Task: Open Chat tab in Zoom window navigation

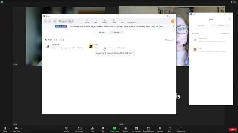Action: [x=96, y=21]
